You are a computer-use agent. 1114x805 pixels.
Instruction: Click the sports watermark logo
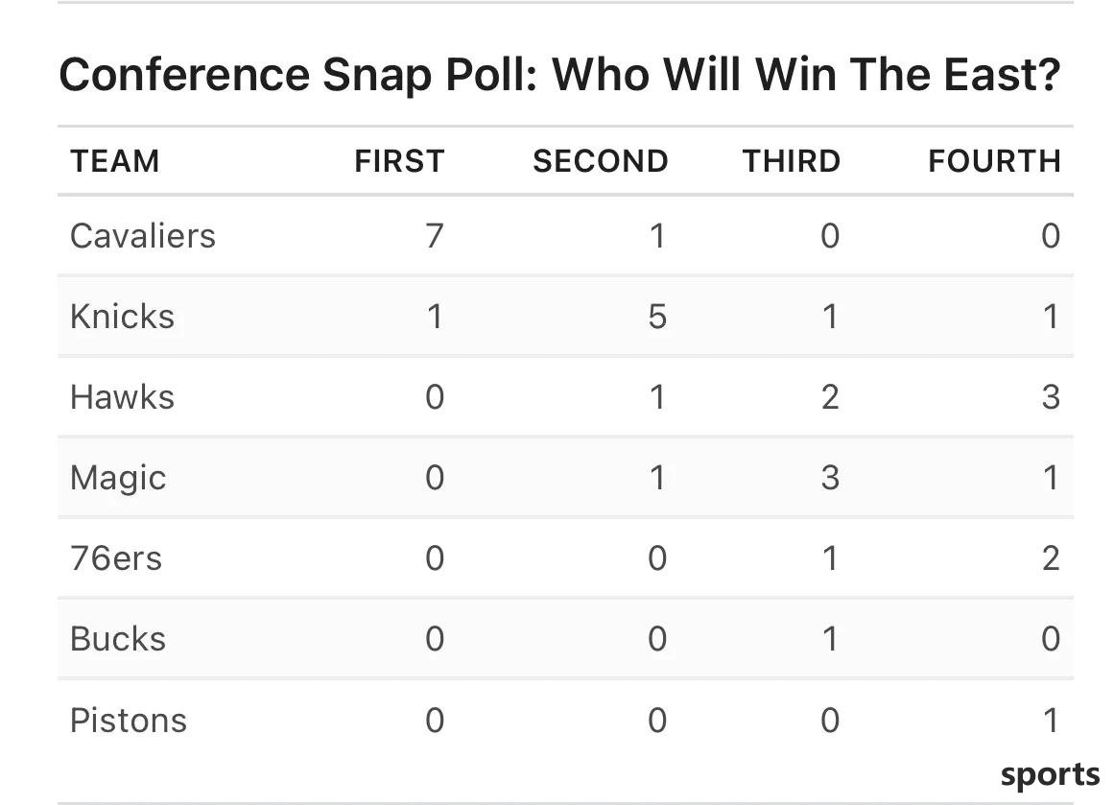(1050, 775)
